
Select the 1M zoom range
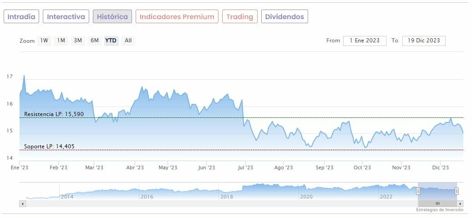tap(61, 41)
